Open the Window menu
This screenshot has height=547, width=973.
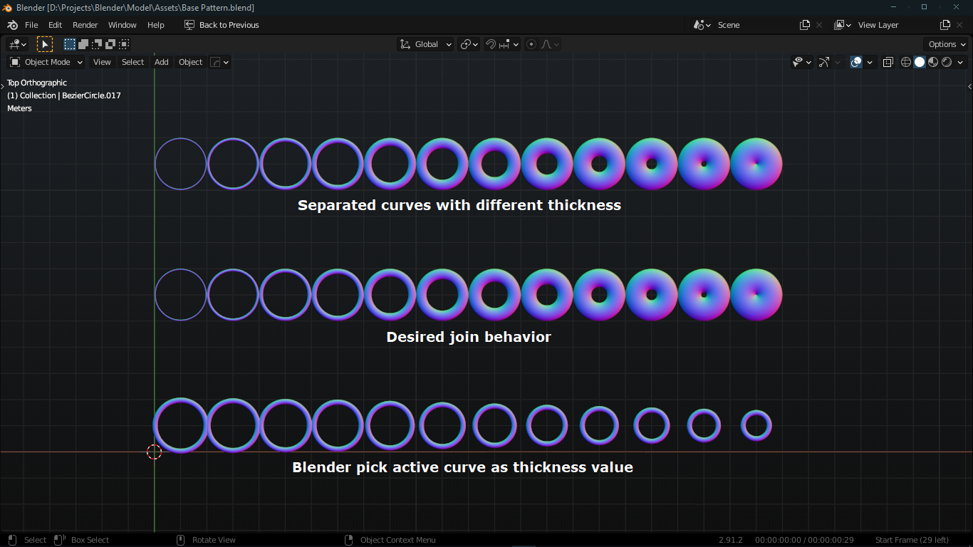coord(122,25)
